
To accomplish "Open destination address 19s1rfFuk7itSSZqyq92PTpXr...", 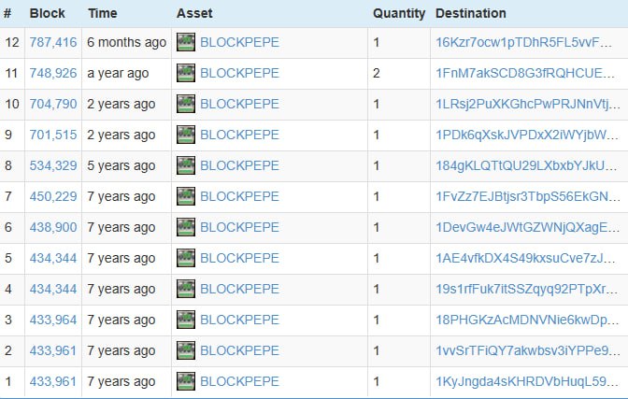I will (x=527, y=289).
